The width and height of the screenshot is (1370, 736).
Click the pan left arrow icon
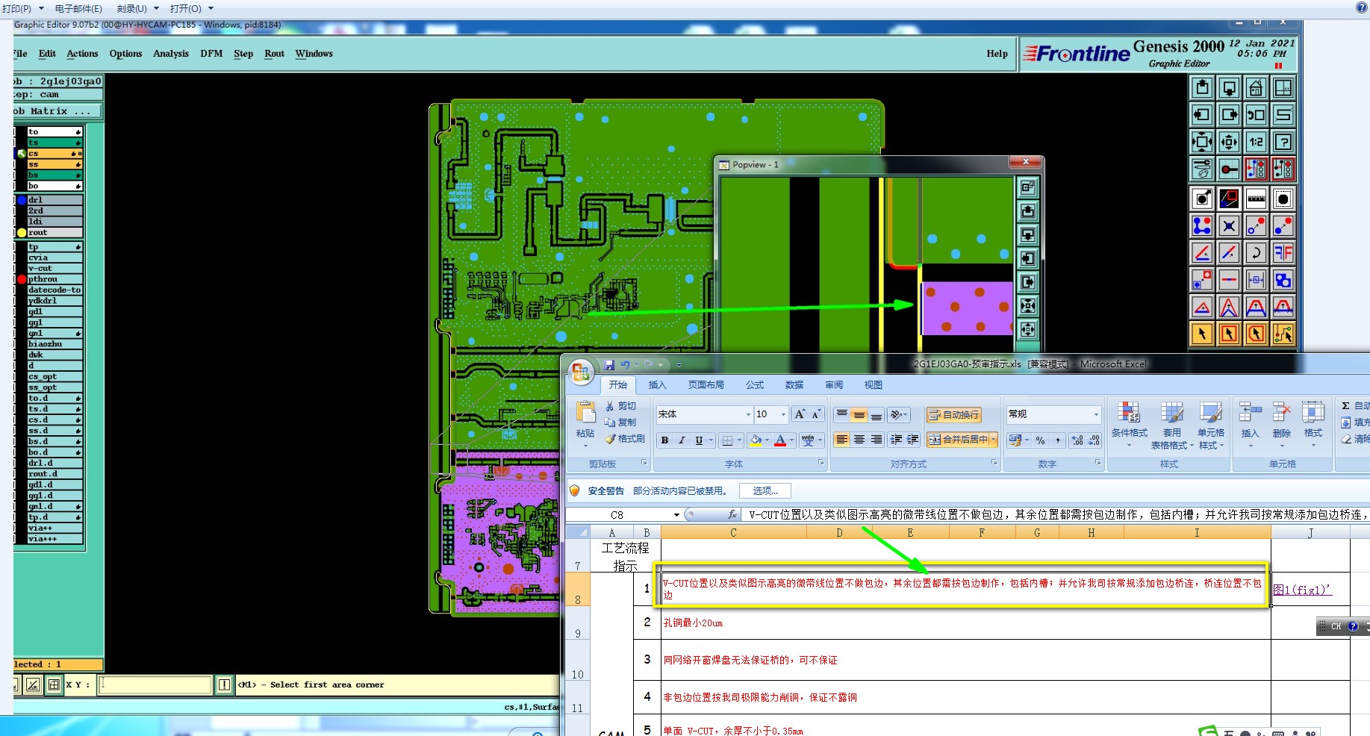coord(1202,115)
